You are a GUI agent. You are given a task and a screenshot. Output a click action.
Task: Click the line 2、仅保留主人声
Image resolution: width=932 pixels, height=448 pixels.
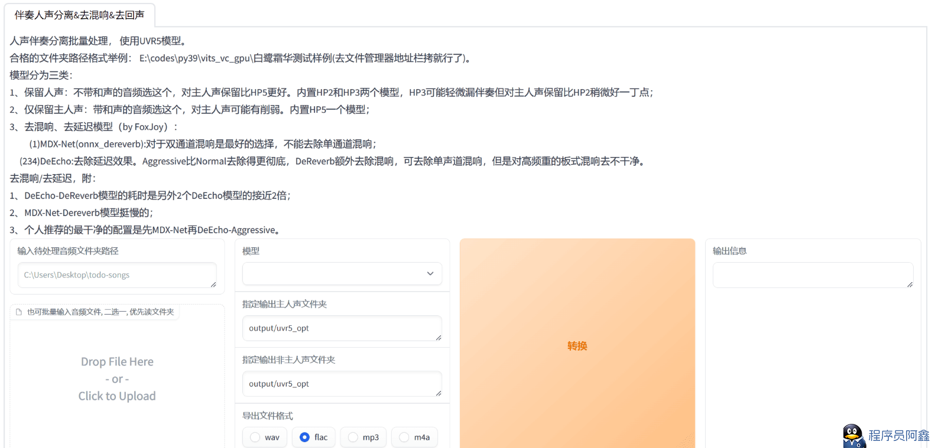click(x=190, y=110)
